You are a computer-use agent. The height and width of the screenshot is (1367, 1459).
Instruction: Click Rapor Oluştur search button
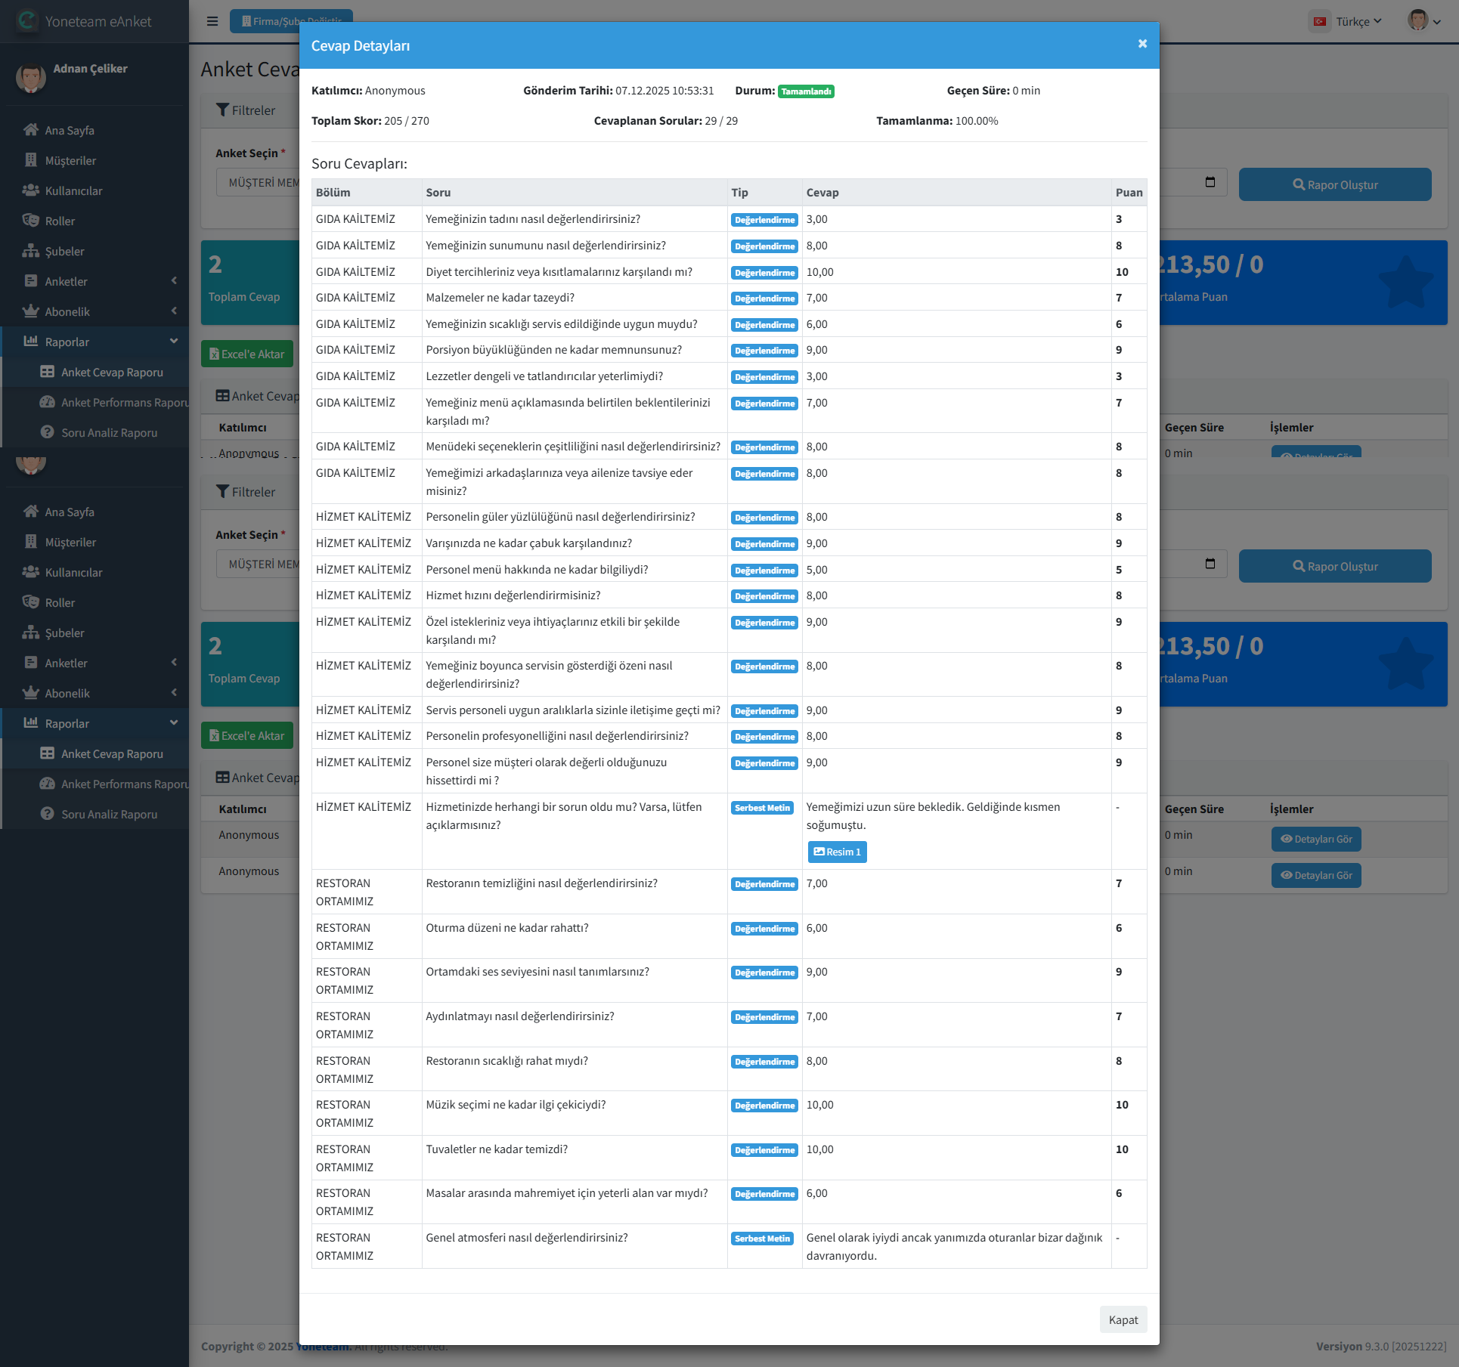tap(1334, 184)
